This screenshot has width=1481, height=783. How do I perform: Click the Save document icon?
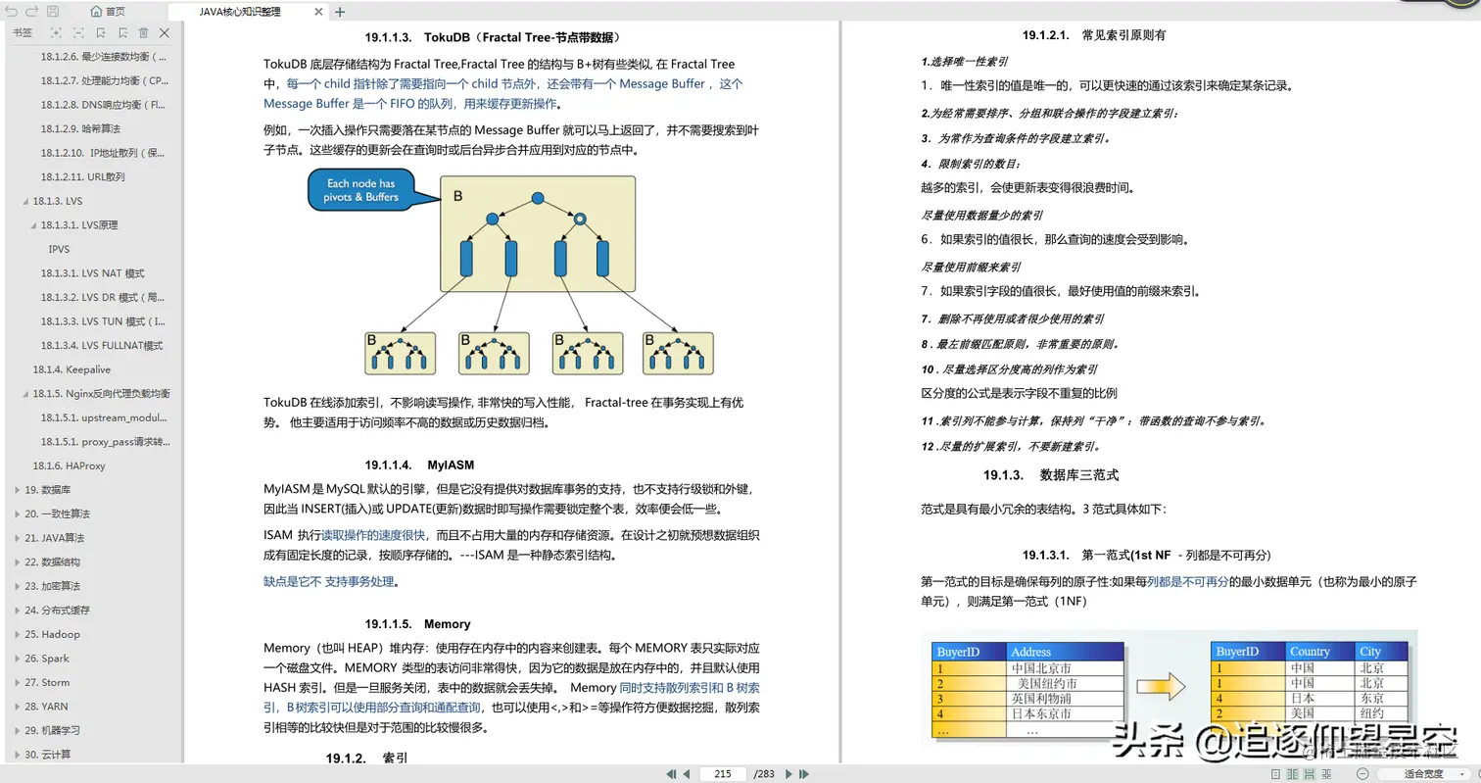pyautogui.click(x=53, y=11)
